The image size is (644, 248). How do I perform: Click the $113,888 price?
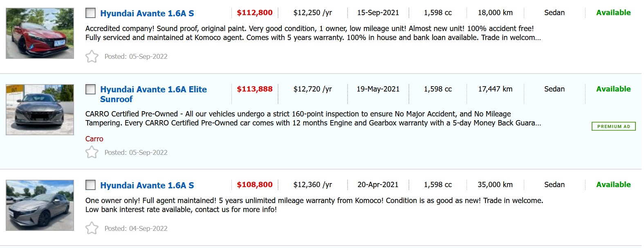(x=254, y=89)
